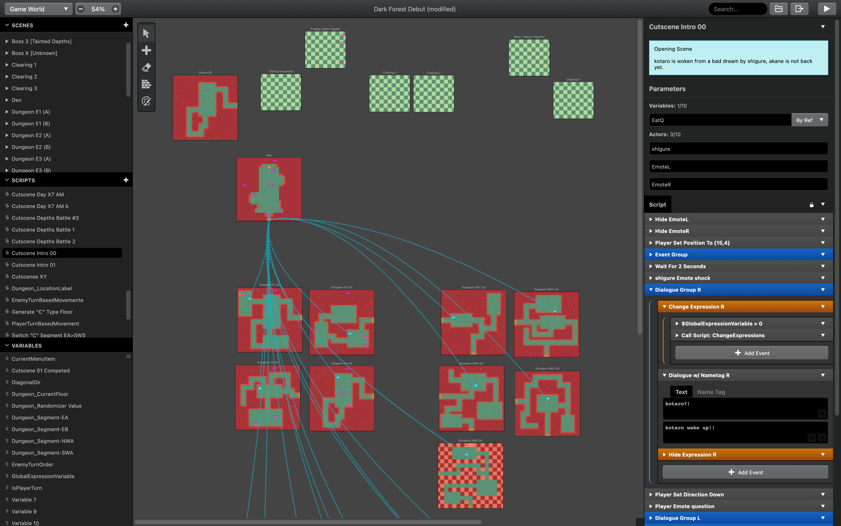Viewport: 841px width, 526px height.
Task: Click the EmoteR actor name field
Action: (738, 184)
